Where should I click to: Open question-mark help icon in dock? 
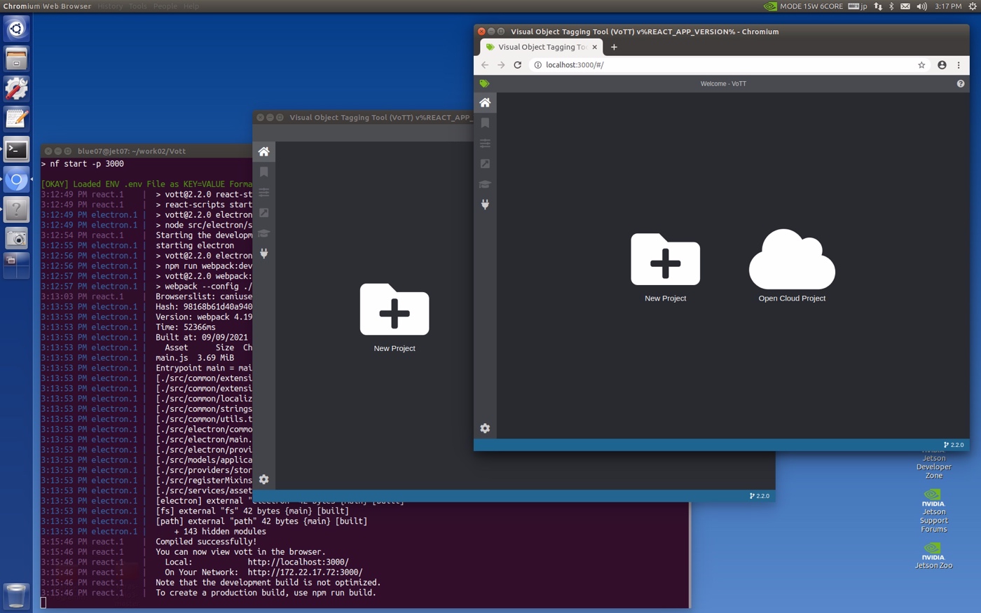[16, 209]
